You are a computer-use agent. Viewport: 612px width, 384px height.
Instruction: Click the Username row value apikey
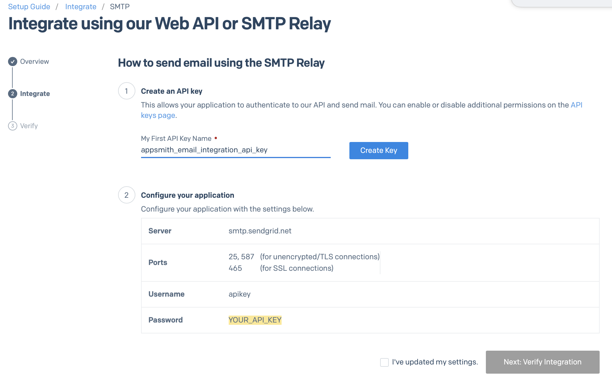tap(240, 294)
